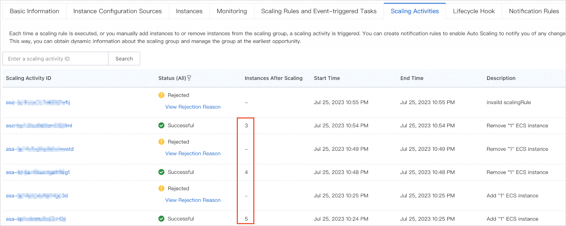Open scaling activity ID ending in ml
The image size is (566, 226).
[x=39, y=125]
